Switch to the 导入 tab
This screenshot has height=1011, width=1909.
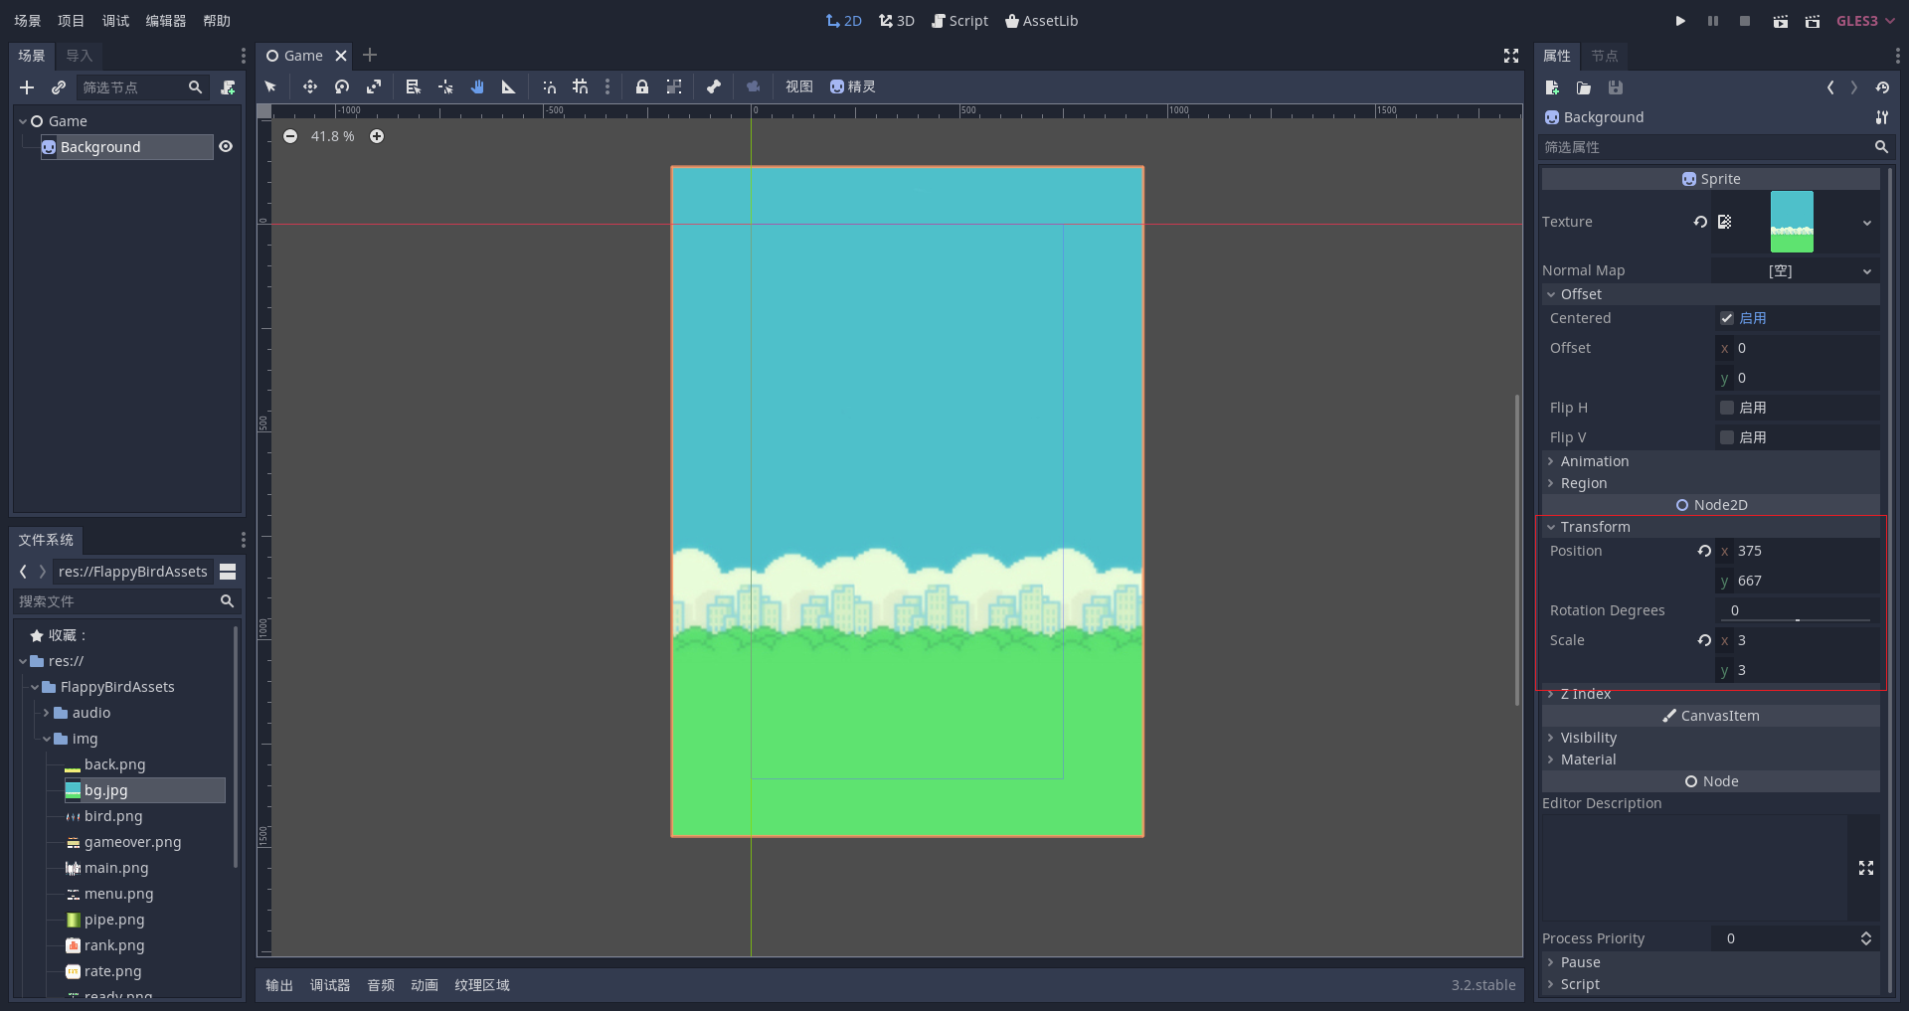(80, 56)
